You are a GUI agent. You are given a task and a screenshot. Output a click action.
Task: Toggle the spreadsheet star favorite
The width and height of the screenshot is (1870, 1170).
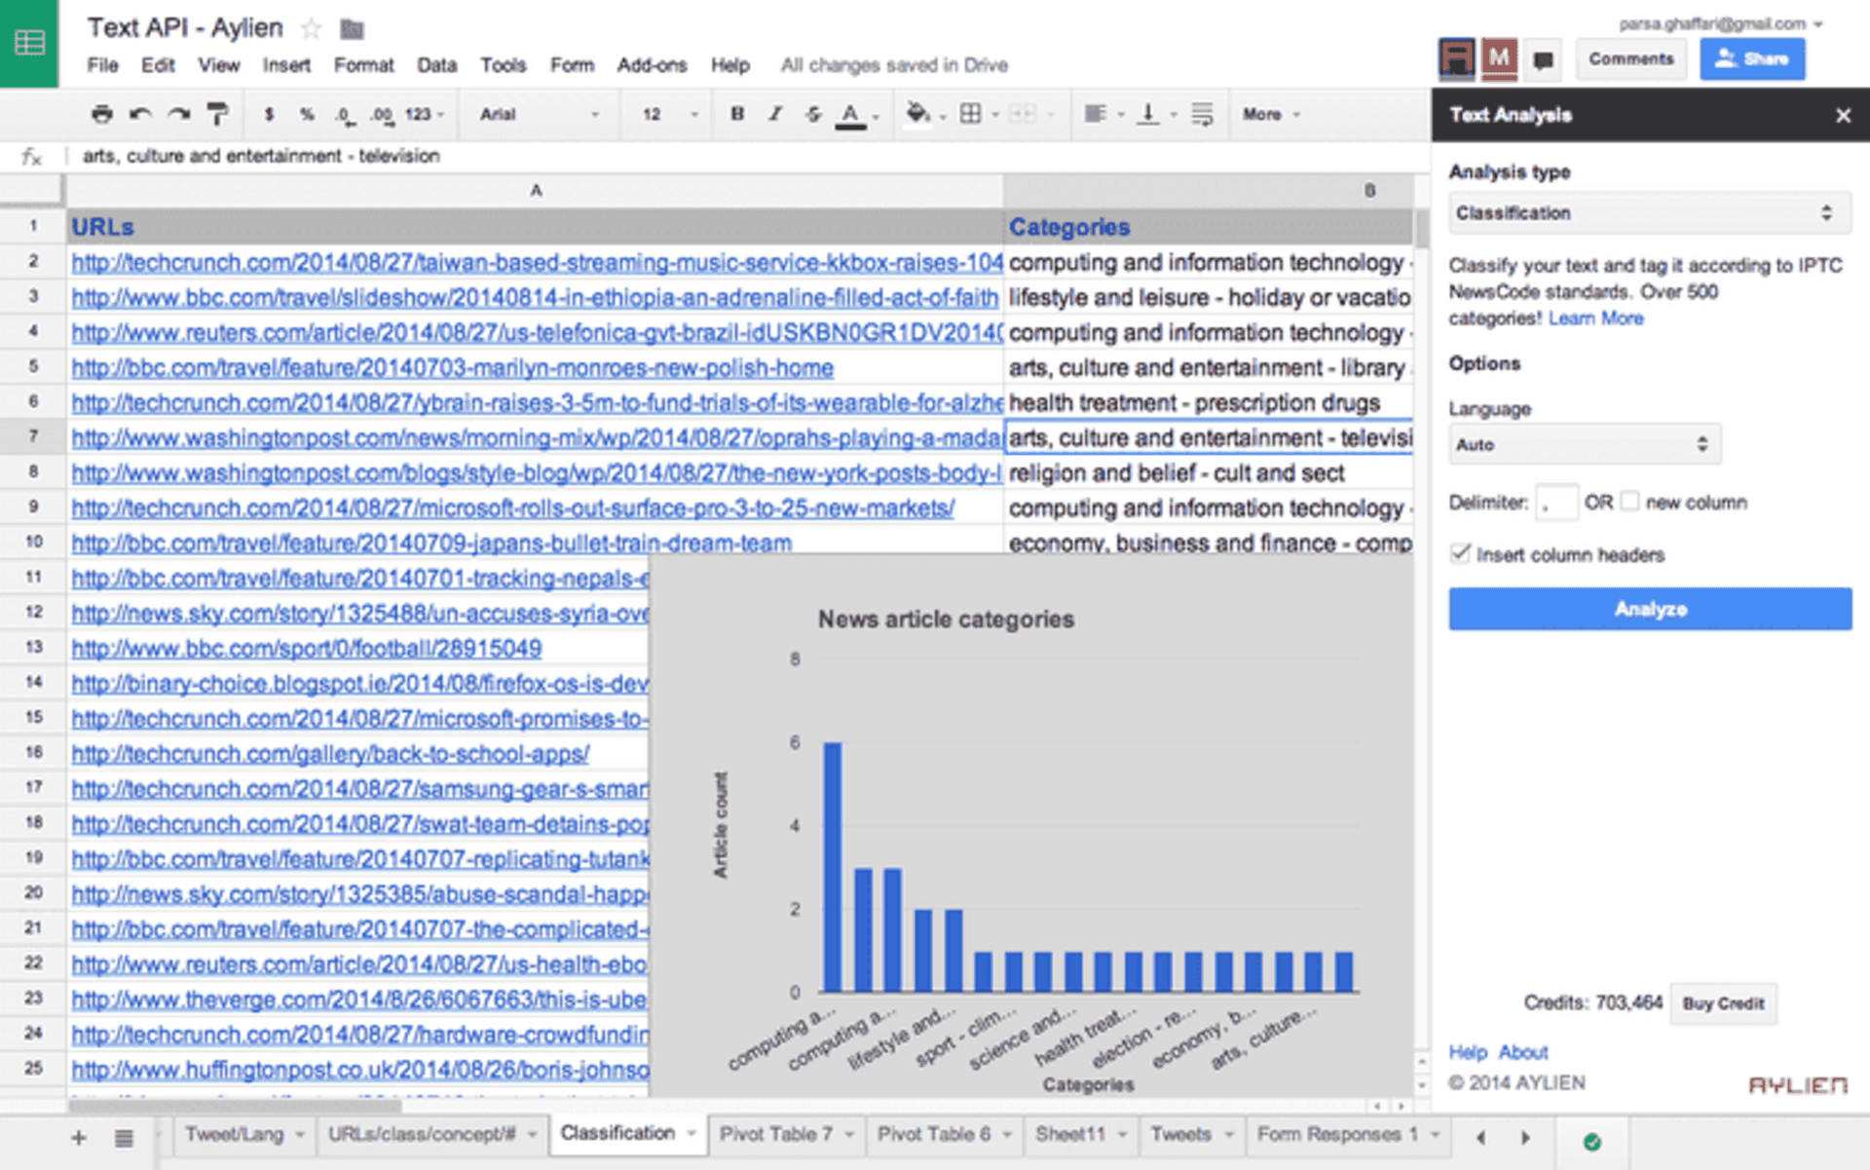310,28
